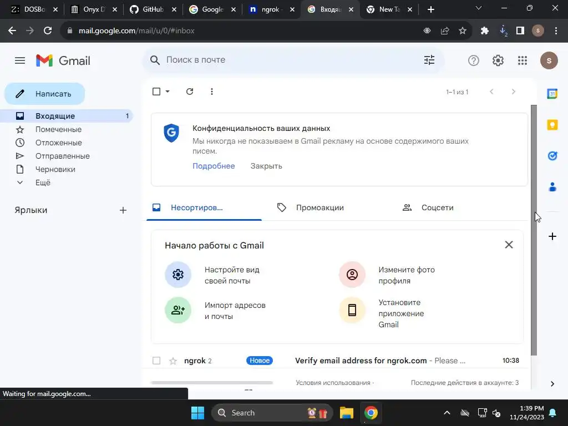Open Chrome tab search chevron
Viewport: 568px width, 426px height.
point(479,8)
